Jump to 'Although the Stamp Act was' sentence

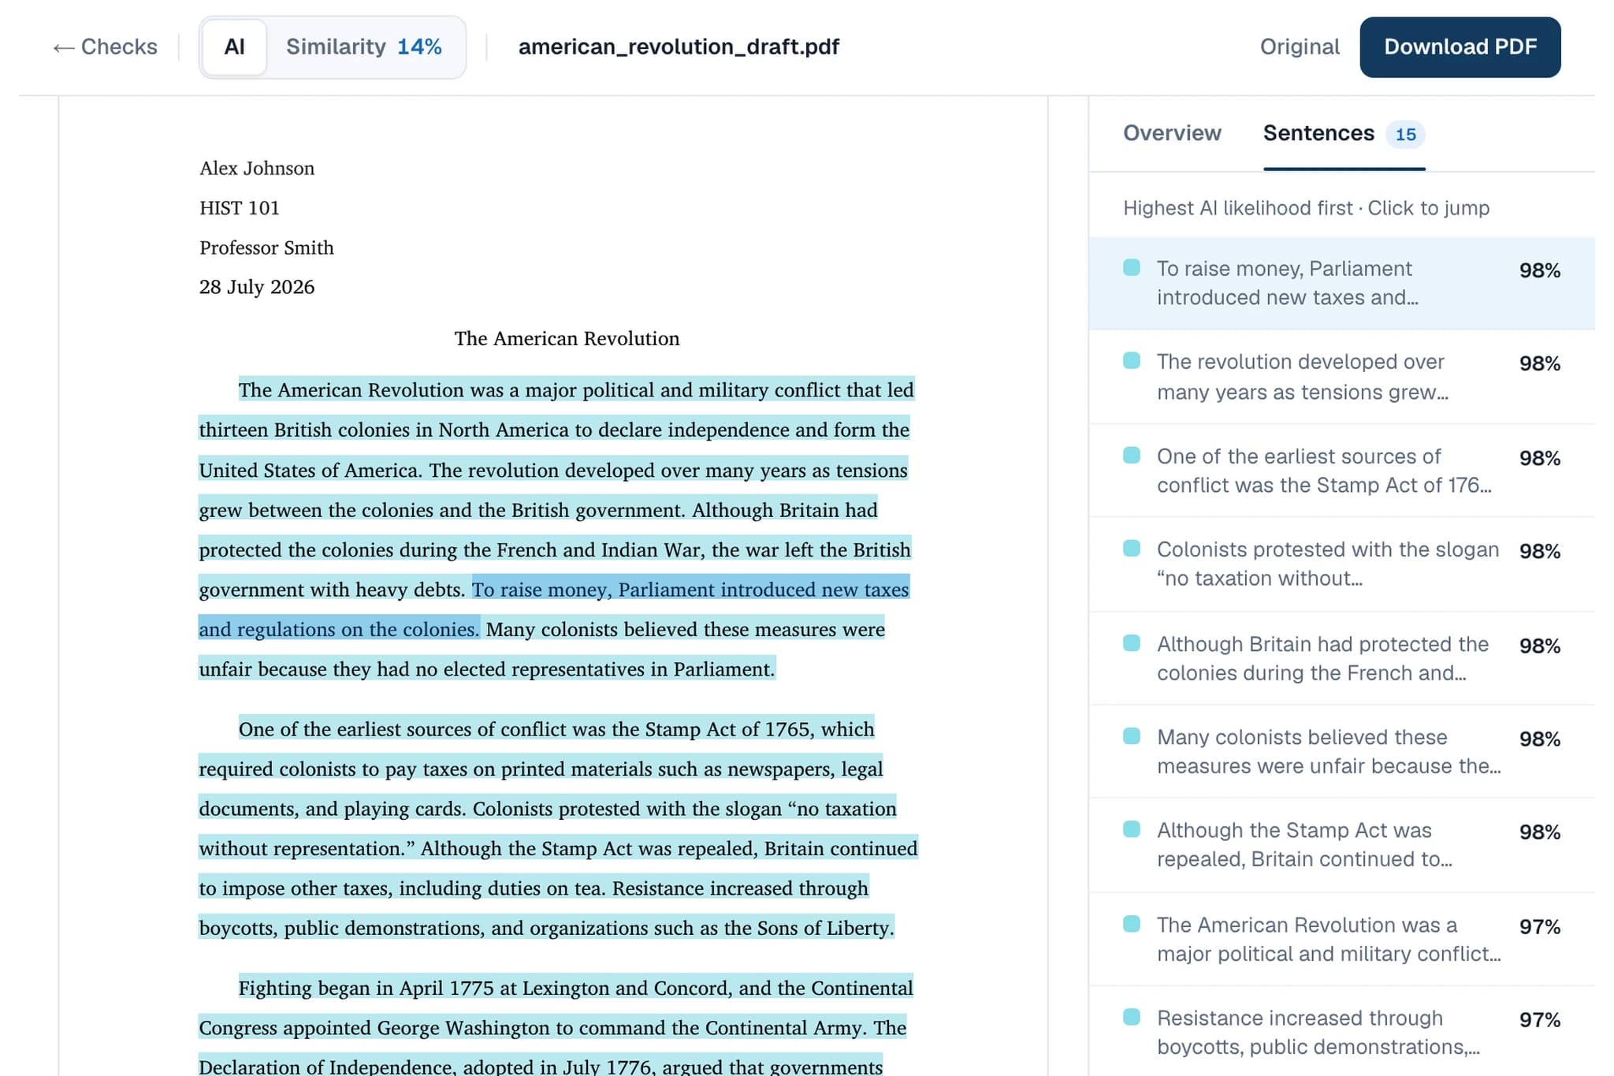coord(1341,844)
